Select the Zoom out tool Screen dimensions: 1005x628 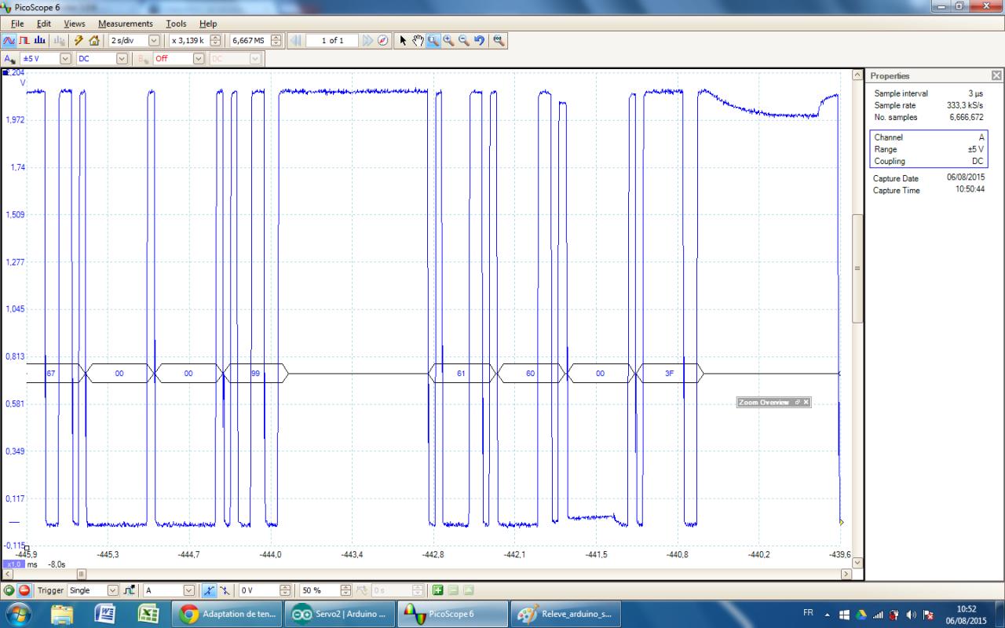pos(463,41)
